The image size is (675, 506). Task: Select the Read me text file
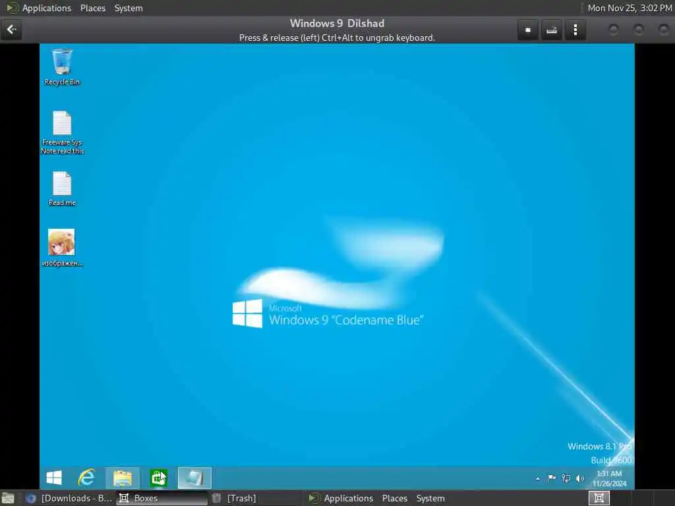(62, 189)
